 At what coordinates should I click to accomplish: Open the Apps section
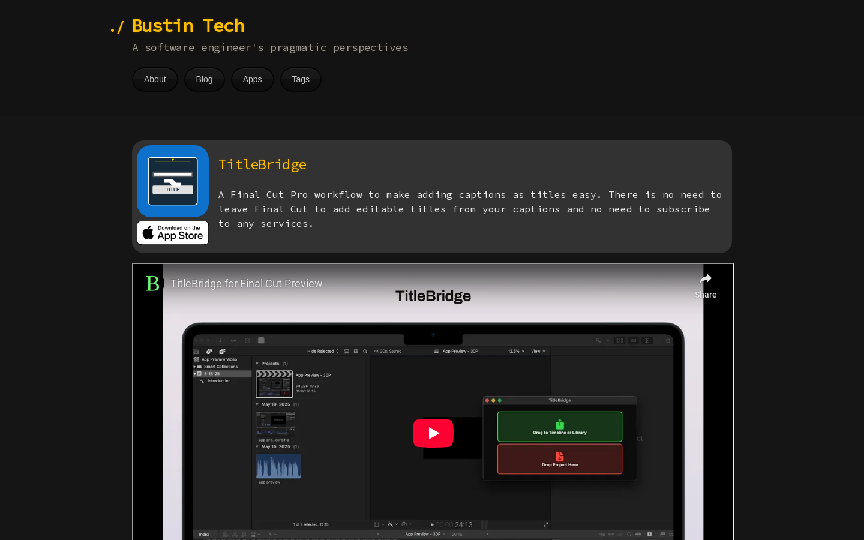coord(252,79)
